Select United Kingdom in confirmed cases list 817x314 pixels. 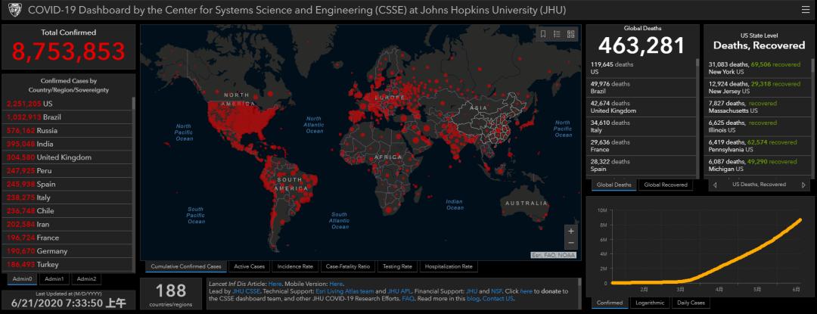(67, 157)
